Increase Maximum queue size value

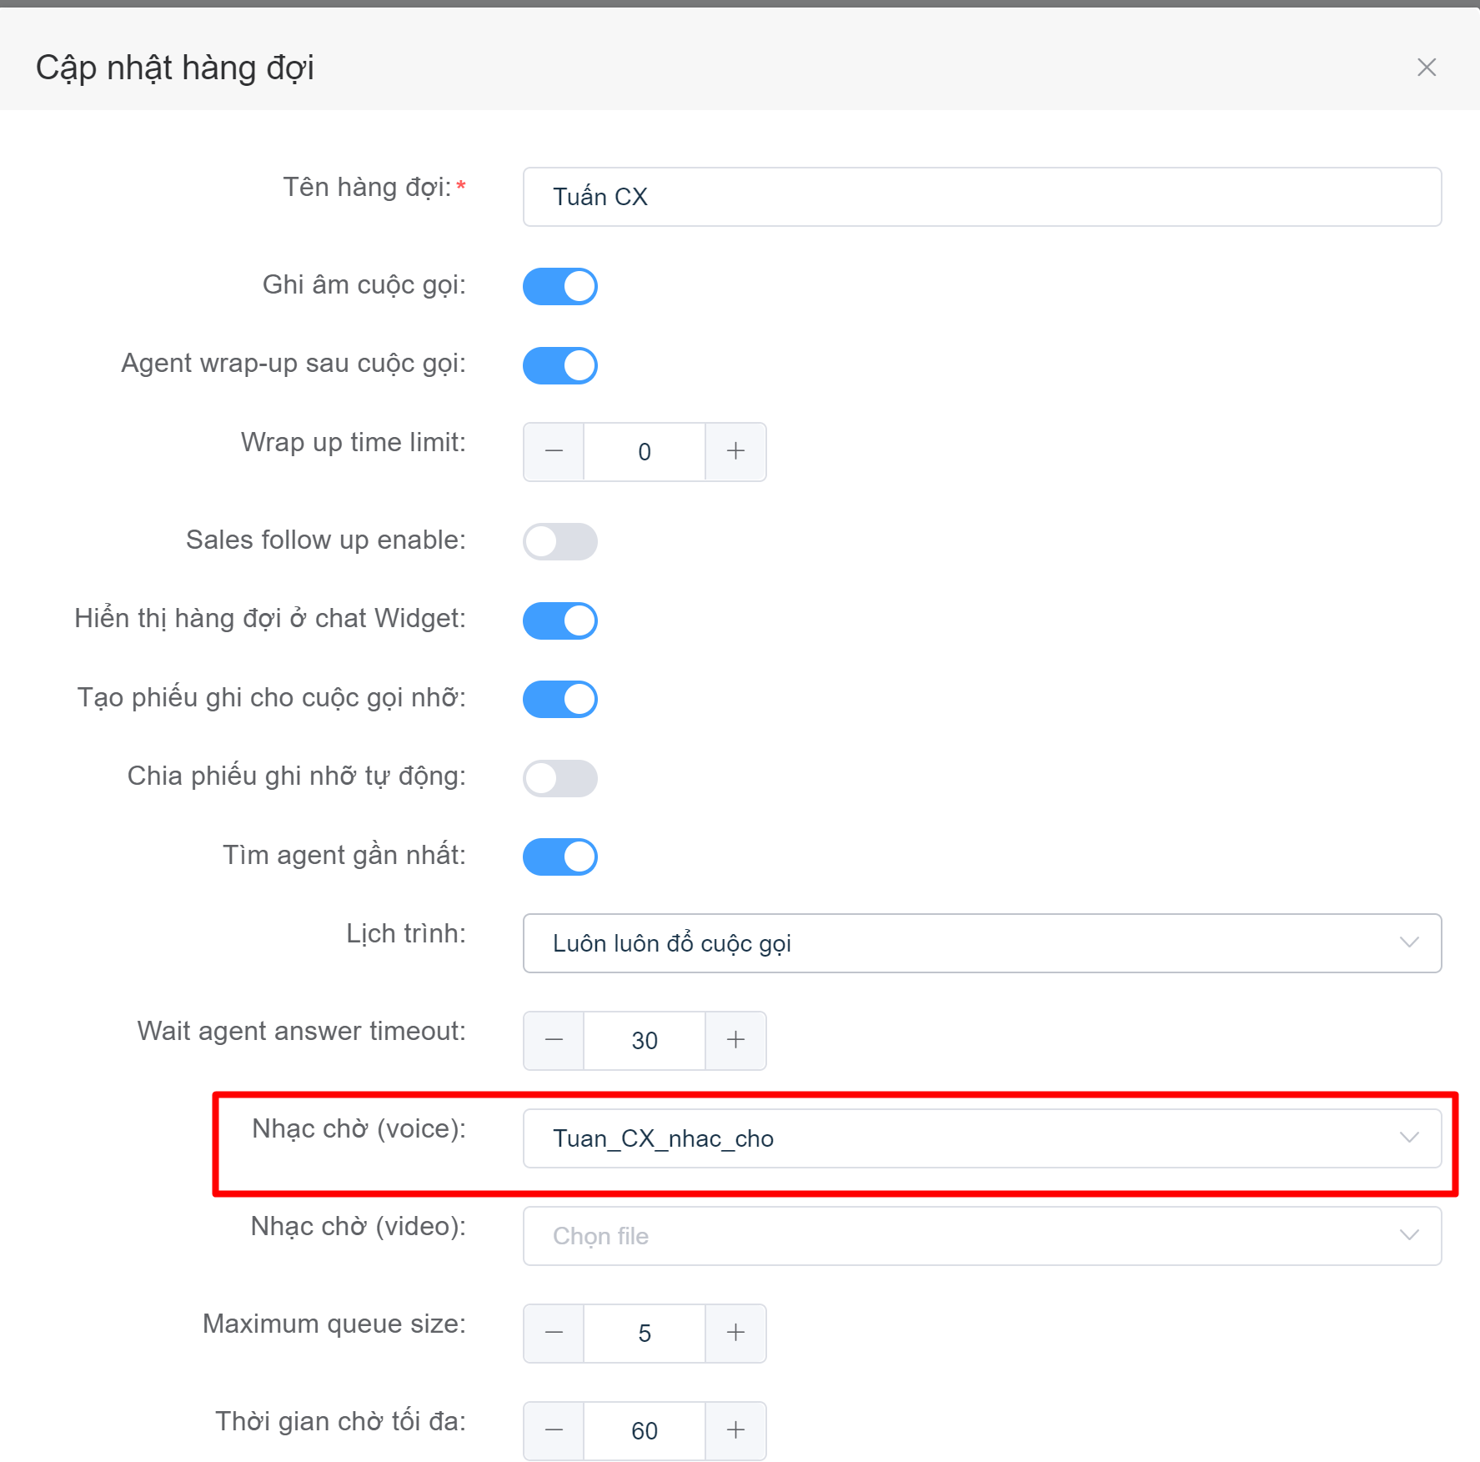pyautogui.click(x=735, y=1334)
